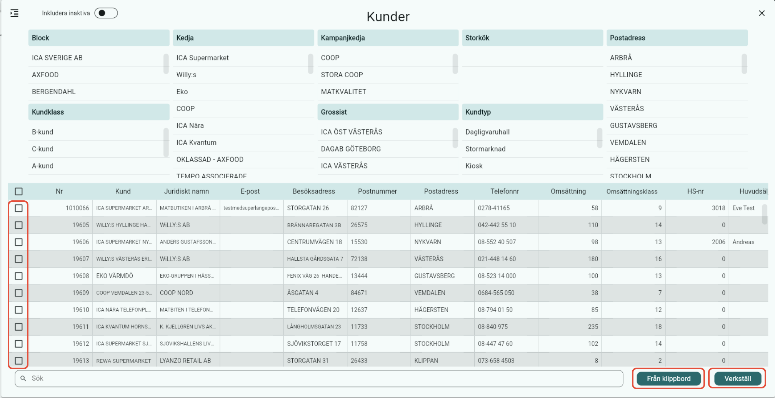The width and height of the screenshot is (775, 398).
Task: Click the Från klippbord button
Action: 668,378
